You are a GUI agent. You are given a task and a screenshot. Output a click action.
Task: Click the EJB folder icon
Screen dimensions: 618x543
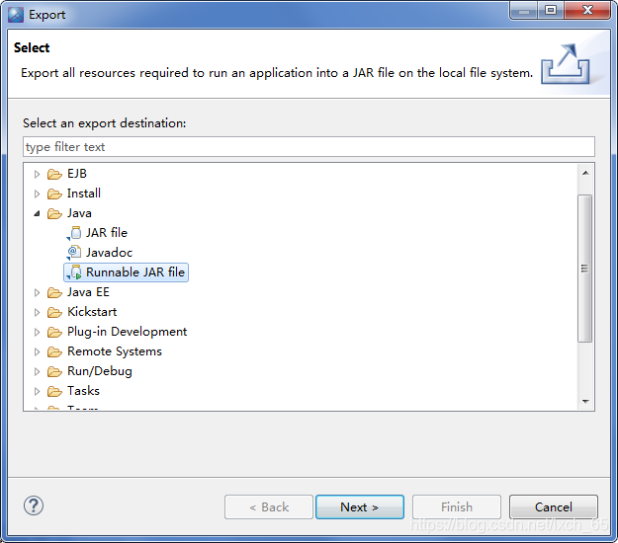click(x=54, y=174)
